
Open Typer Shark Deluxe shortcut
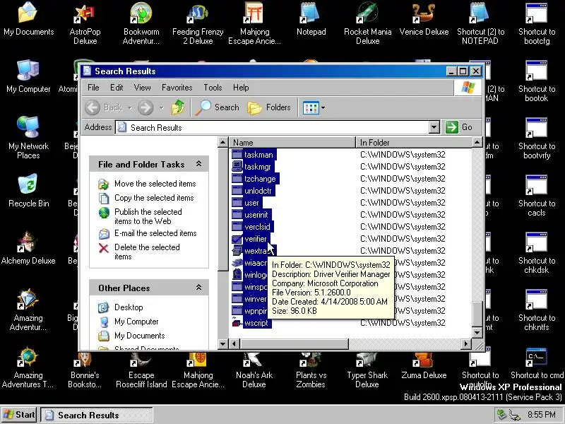click(x=367, y=369)
